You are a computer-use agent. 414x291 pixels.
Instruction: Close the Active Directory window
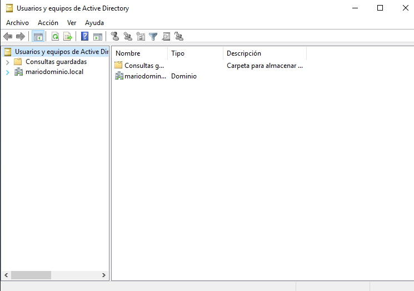[406, 8]
